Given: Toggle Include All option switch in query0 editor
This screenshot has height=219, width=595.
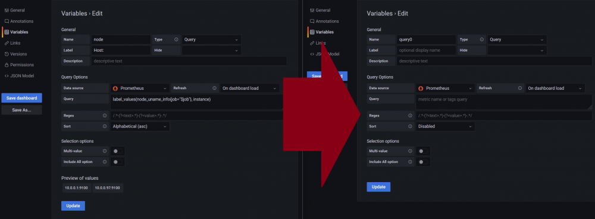Looking at the screenshot, I should pyautogui.click(x=423, y=162).
